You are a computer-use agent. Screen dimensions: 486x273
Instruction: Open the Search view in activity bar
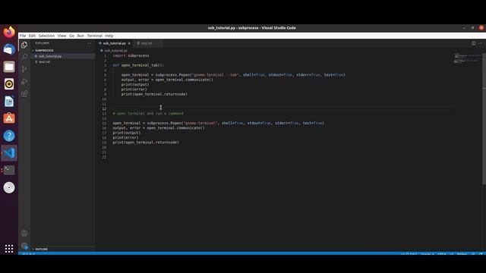pyautogui.click(x=24, y=57)
